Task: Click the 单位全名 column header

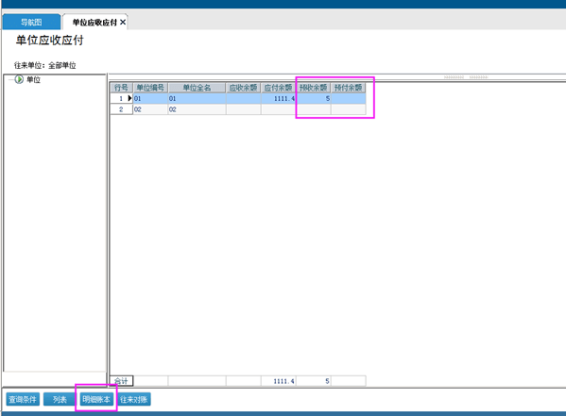Action: (197, 88)
